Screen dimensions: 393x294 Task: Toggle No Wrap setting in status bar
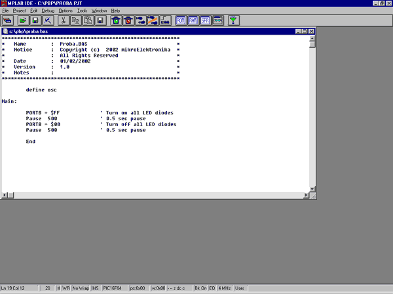click(80, 288)
